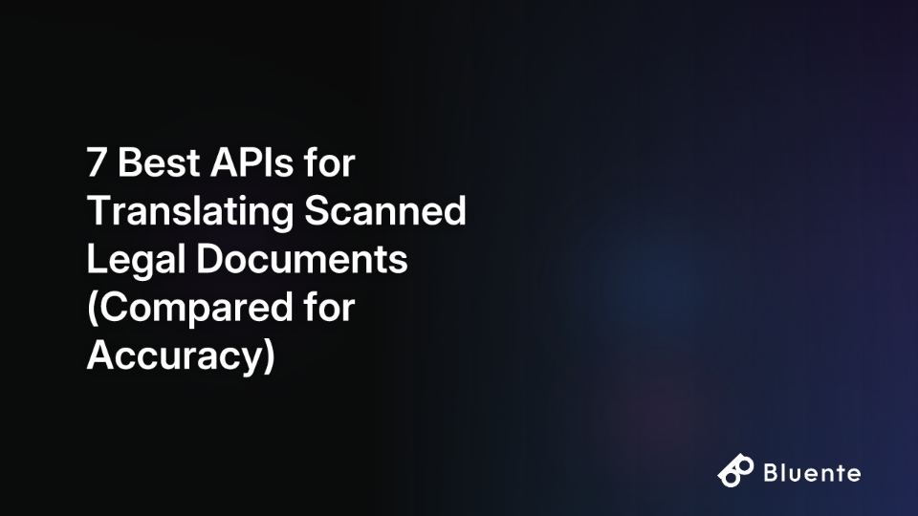Select the word "(Compared" in the title

(x=189, y=307)
